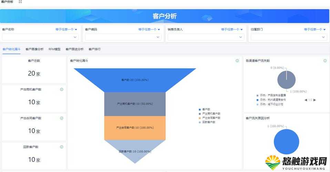The image size is (330, 172).
Task: Open 等于任意一个 condition dropdown for 客户编码
Action: [149, 30]
